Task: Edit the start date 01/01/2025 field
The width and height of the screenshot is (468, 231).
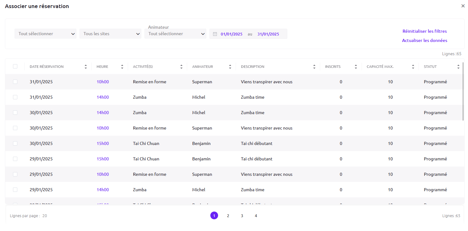Action: (x=231, y=34)
